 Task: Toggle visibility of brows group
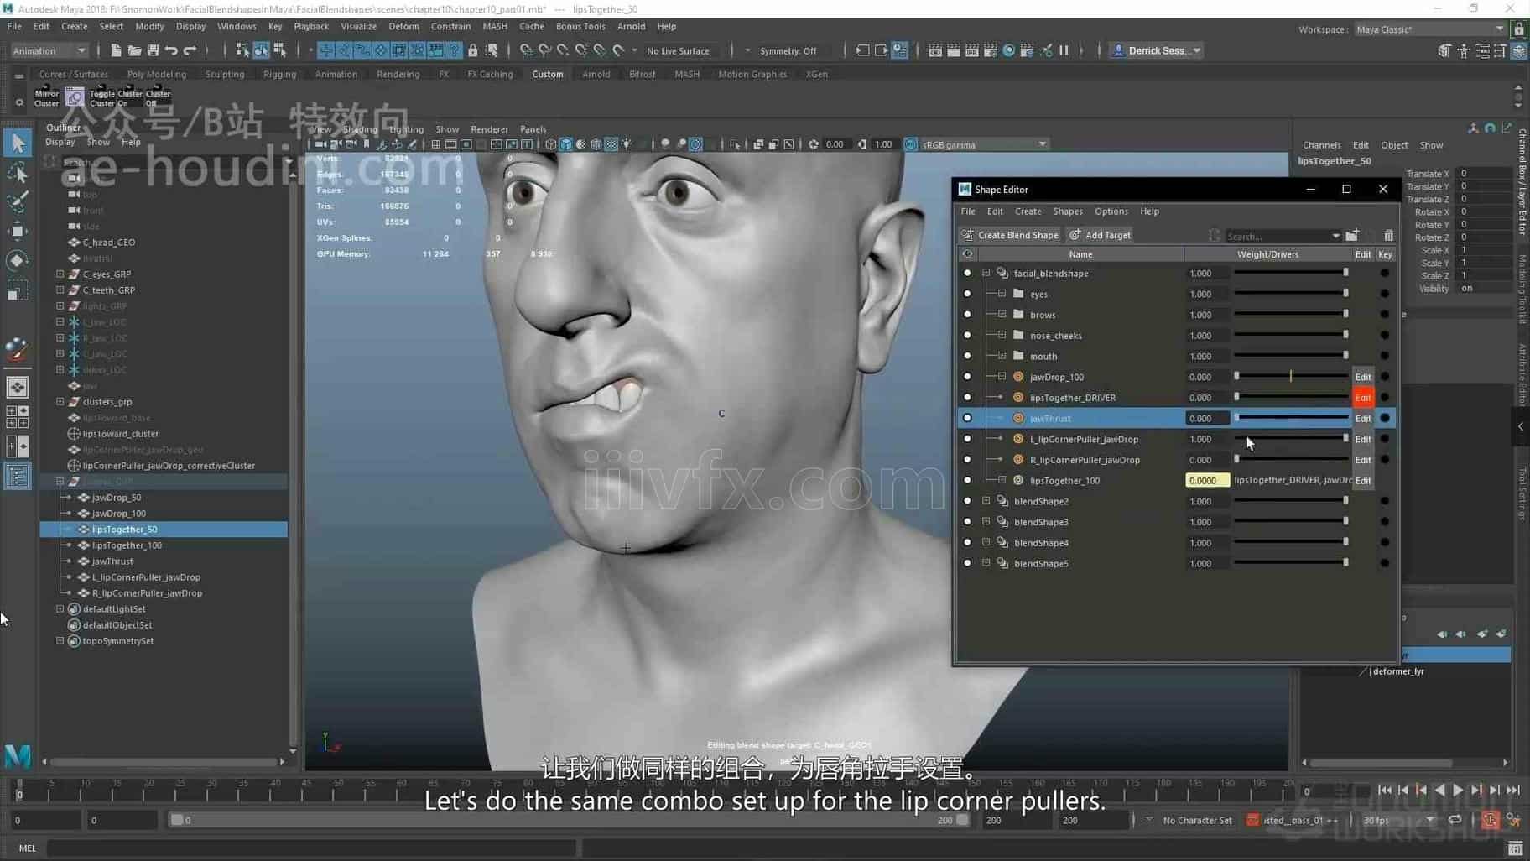tap(967, 315)
